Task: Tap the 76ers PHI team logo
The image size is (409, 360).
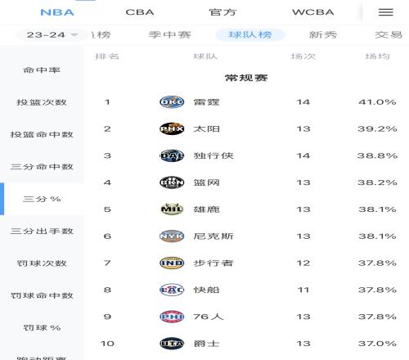Action: click(172, 317)
